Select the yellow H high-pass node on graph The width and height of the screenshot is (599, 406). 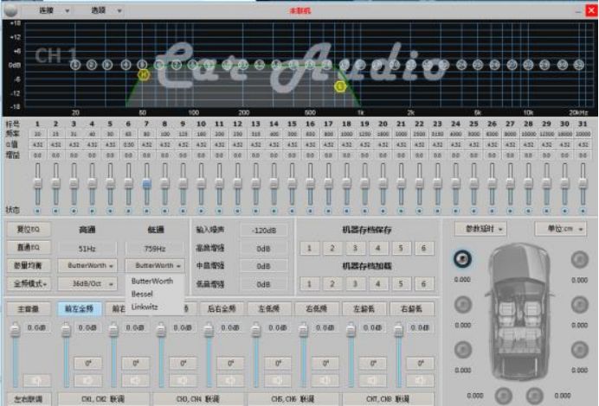[x=143, y=75]
